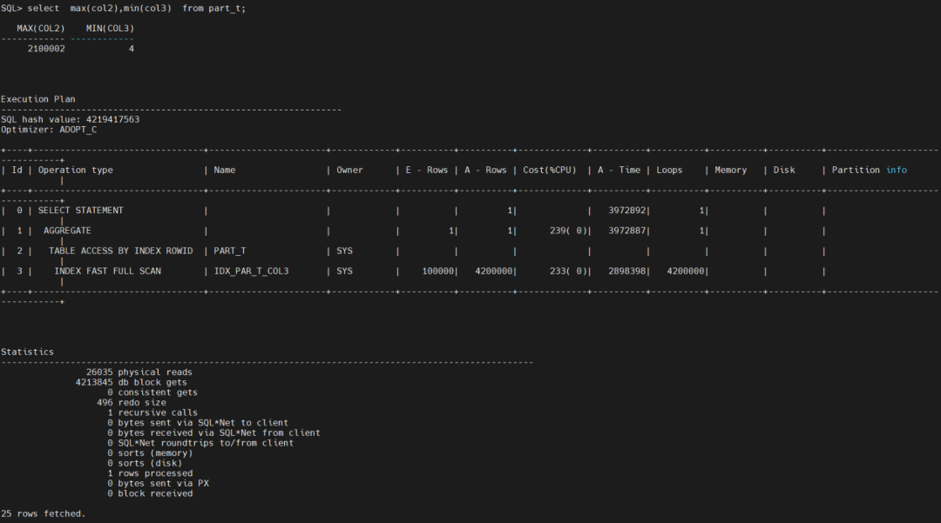This screenshot has height=523, width=941.
Task: Click the 'Optimizer: ADOPT_C' line
Action: coord(49,130)
